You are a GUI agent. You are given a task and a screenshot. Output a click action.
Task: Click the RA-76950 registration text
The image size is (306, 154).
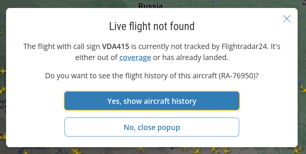point(238,76)
